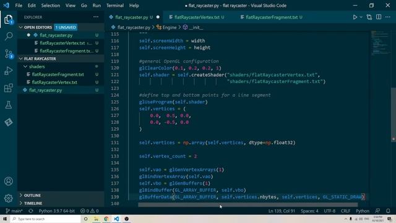Change Python language mode
This screenshot has width=396, height=223.
click(x=363, y=211)
